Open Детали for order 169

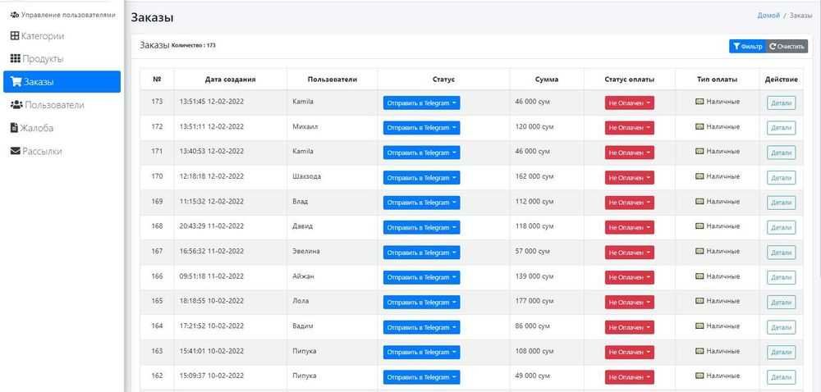782,203
